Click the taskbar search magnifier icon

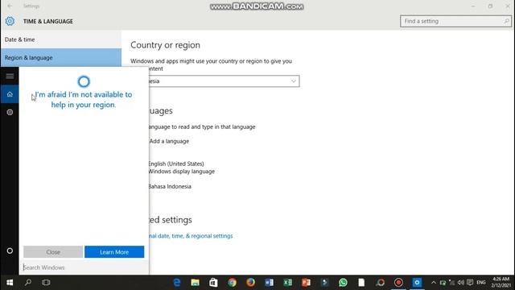28,283
